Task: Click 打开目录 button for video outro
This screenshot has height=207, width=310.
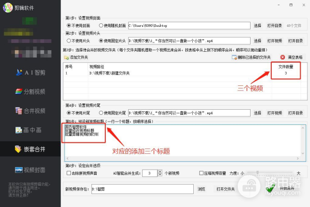Action: pos(296,113)
